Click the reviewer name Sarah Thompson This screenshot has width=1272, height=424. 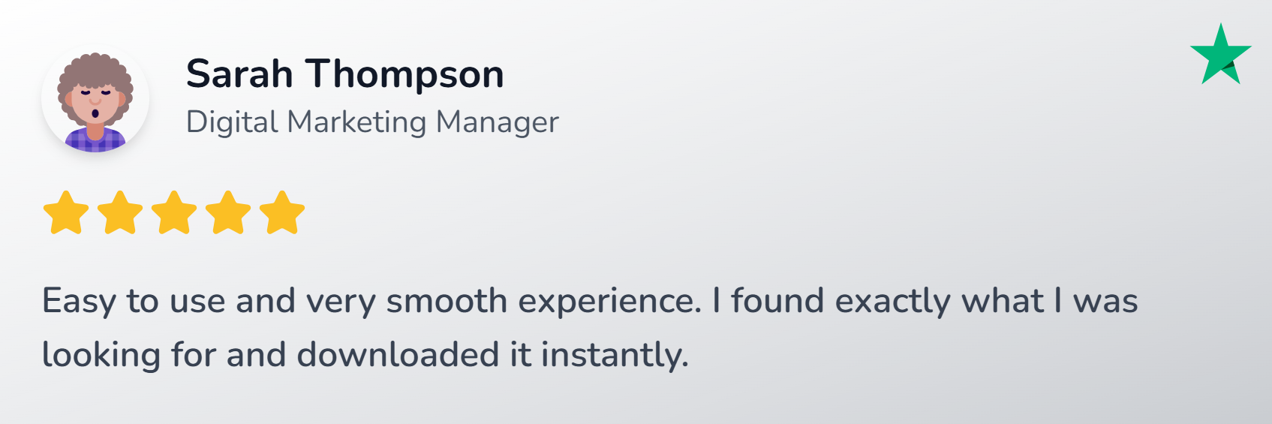(345, 74)
